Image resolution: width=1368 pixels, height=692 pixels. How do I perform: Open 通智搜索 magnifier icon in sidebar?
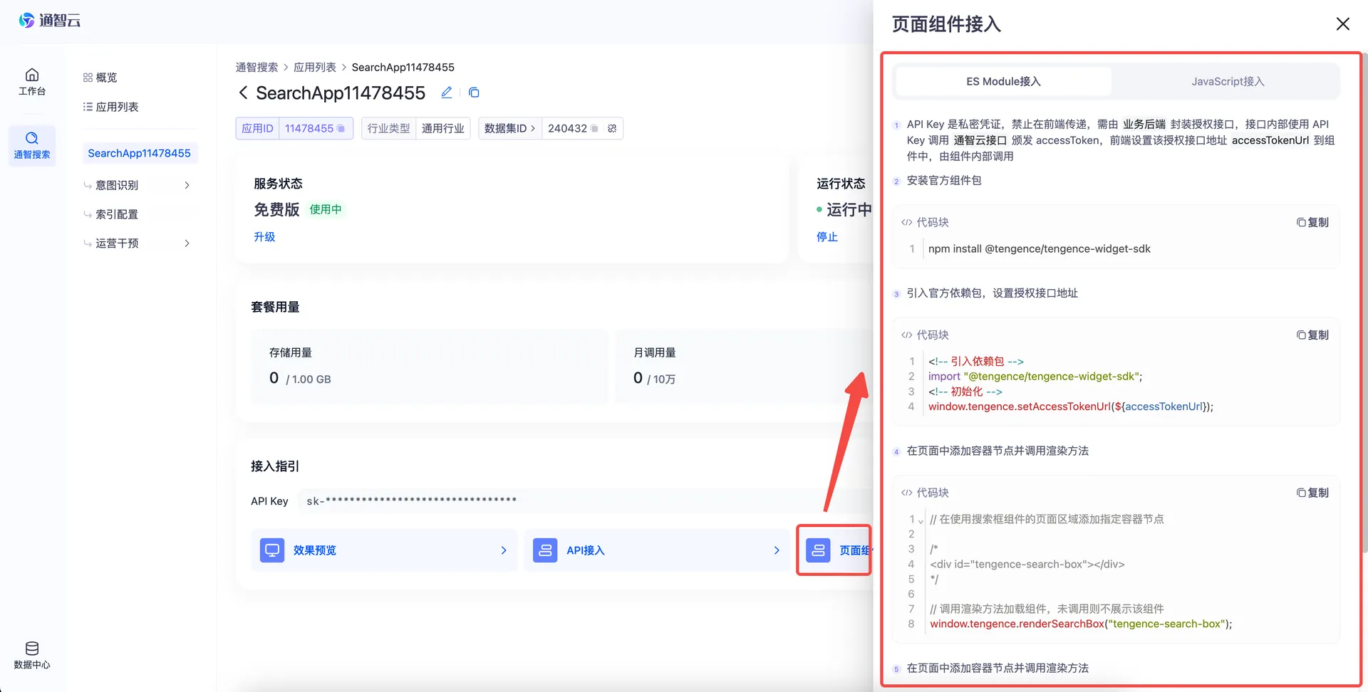[32, 138]
